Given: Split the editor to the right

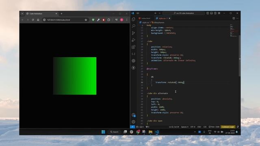Looking at the screenshot, I should pyautogui.click(x=234, y=18).
